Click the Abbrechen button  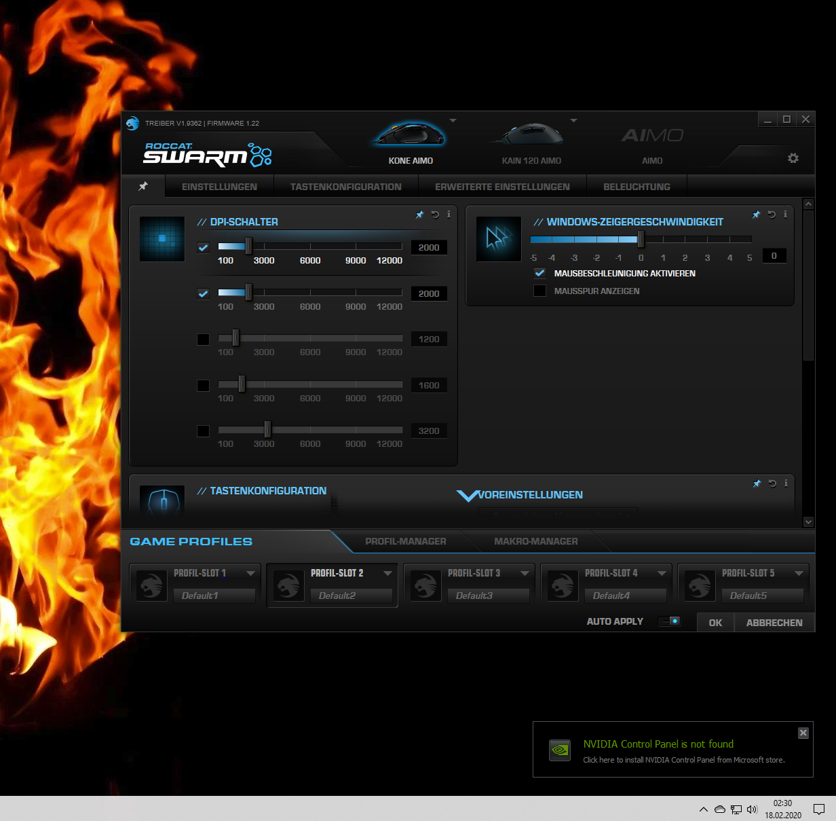(x=774, y=622)
